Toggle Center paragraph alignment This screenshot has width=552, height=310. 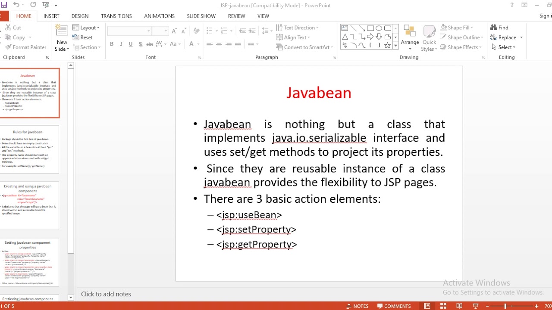pos(219,44)
